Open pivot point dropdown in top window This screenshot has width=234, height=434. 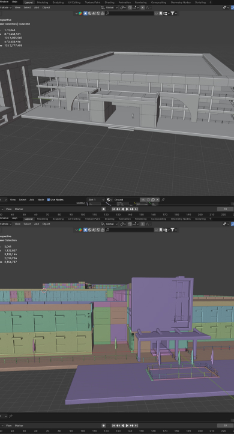pos(124,7)
